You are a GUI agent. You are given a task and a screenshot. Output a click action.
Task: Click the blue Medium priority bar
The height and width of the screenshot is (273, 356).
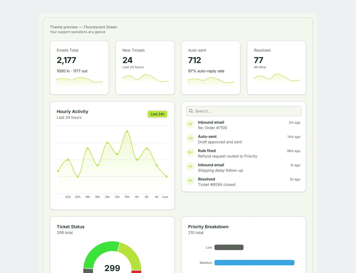254,263
